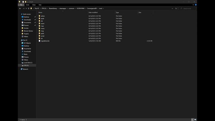Select Downloads under This PC
The height and width of the screenshot is (121, 215).
point(27,51)
